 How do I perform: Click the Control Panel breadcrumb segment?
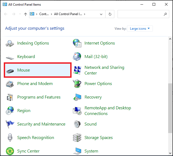(x=44, y=14)
